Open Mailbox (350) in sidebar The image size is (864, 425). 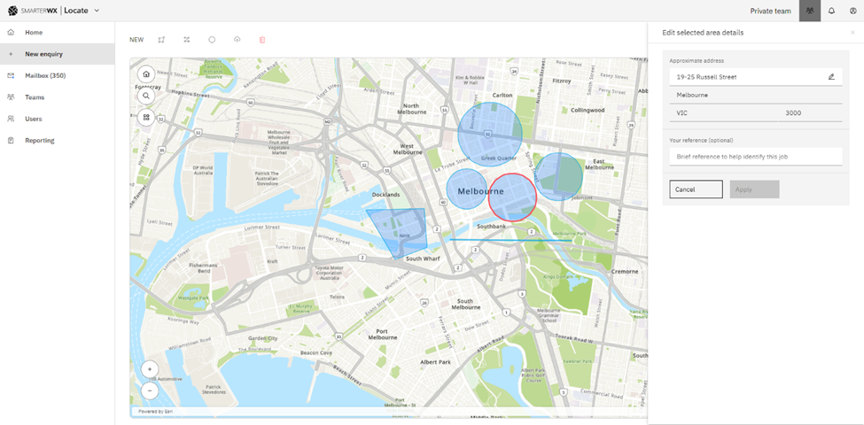click(45, 76)
